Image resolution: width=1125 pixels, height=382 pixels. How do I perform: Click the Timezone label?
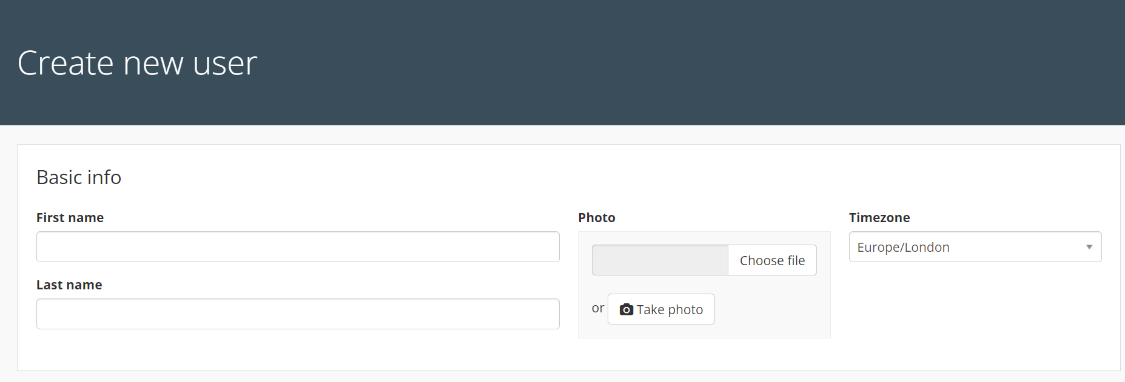879,217
